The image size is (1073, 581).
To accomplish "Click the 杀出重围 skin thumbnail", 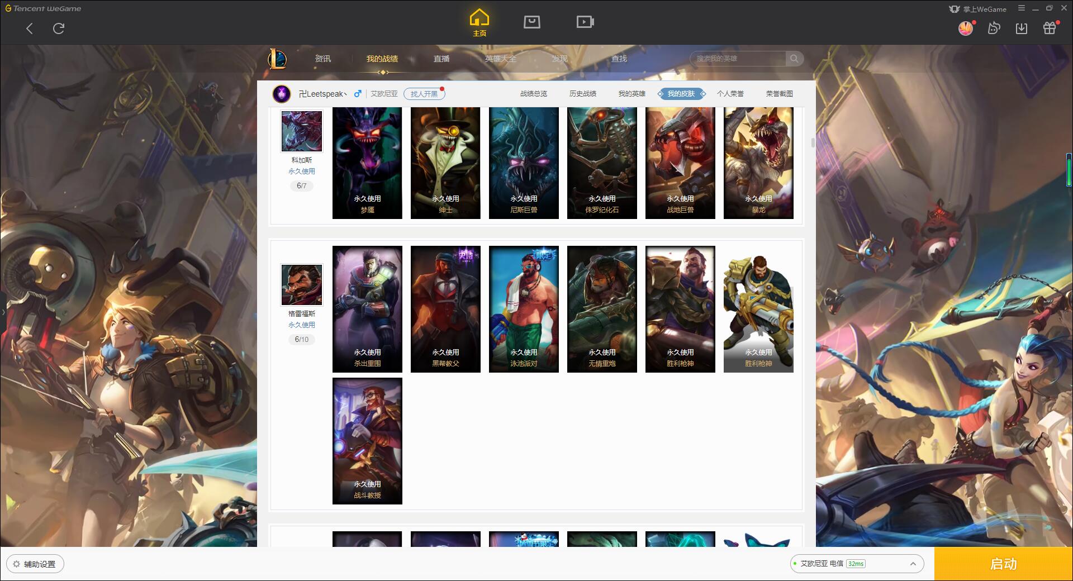I will click(x=367, y=309).
